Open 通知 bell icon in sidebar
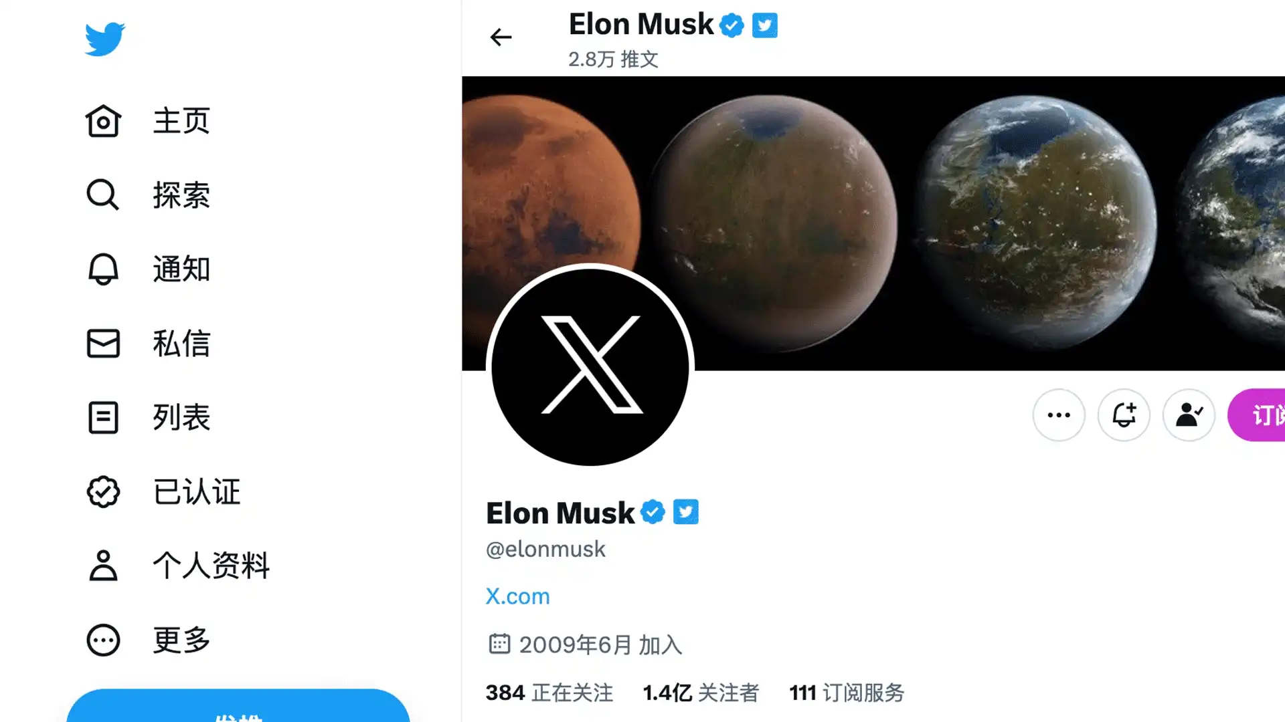 pyautogui.click(x=103, y=269)
